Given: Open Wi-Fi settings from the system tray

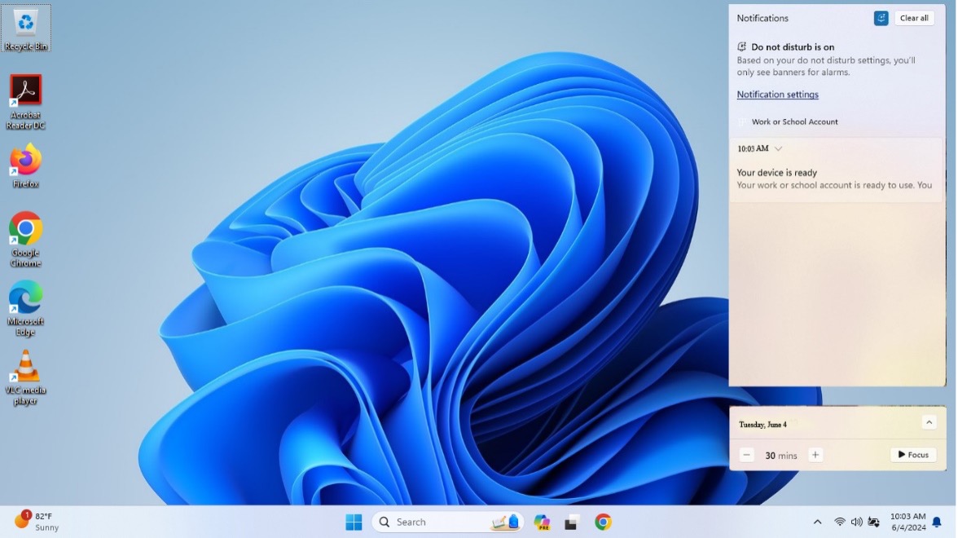Looking at the screenshot, I should [x=839, y=522].
